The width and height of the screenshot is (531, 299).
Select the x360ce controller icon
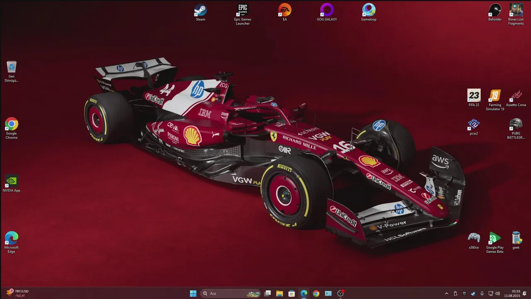(x=474, y=240)
